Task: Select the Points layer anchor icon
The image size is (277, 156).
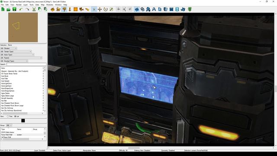Action: [70, 10]
